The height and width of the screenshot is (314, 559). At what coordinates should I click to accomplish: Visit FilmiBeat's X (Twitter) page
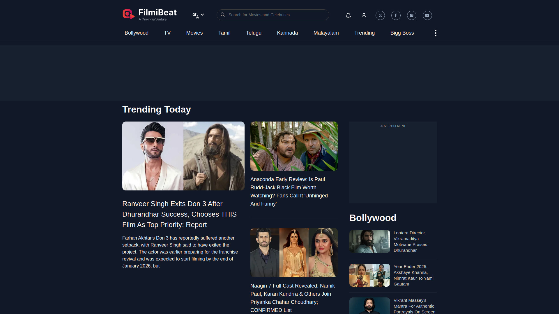(x=380, y=15)
